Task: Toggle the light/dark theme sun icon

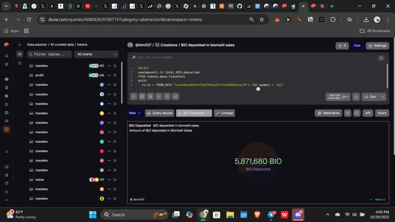Action: 6,192
